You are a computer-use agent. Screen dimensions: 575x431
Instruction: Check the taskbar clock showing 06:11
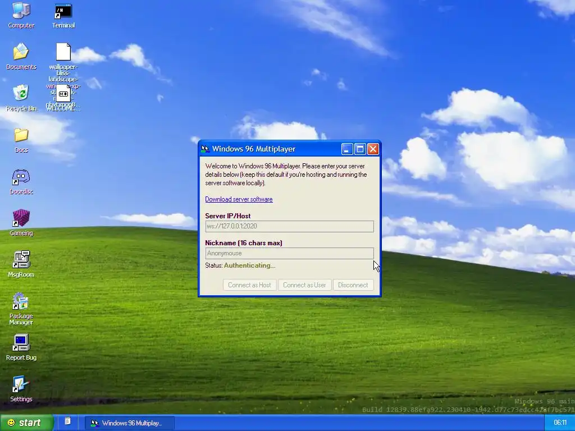click(560, 423)
